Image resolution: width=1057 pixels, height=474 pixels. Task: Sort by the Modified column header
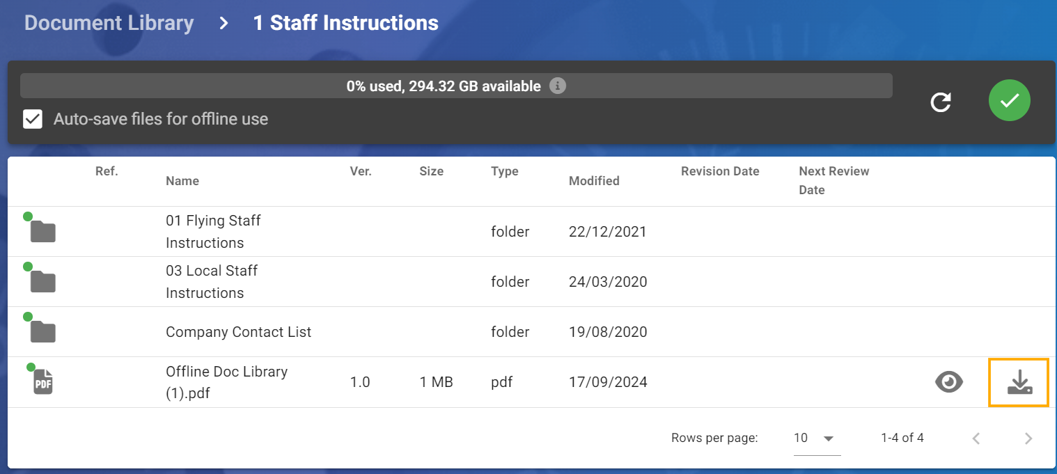pyautogui.click(x=594, y=181)
